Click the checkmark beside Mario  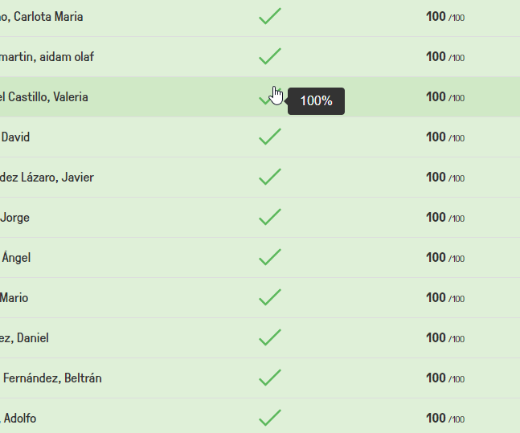(x=270, y=297)
